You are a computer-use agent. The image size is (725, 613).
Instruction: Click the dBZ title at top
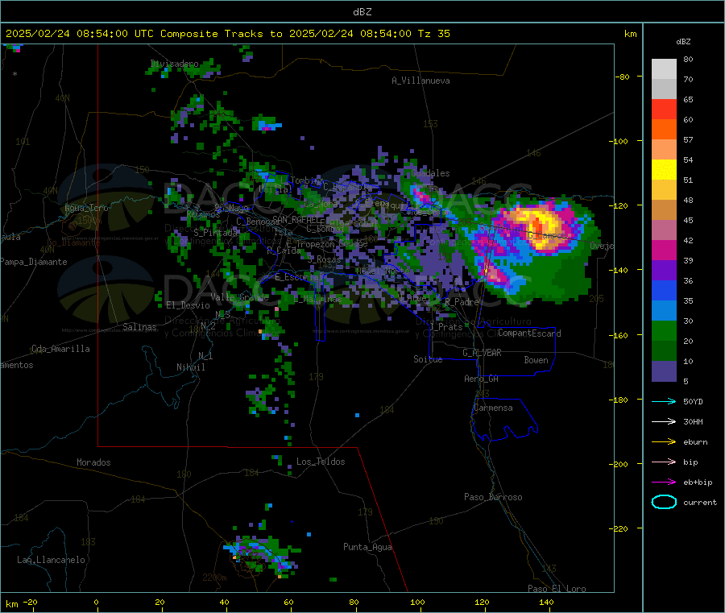(x=362, y=12)
